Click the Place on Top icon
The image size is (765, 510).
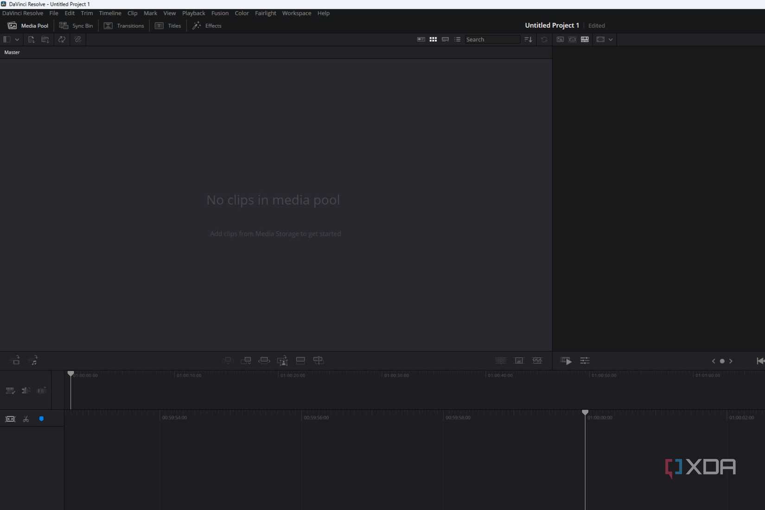(300, 360)
